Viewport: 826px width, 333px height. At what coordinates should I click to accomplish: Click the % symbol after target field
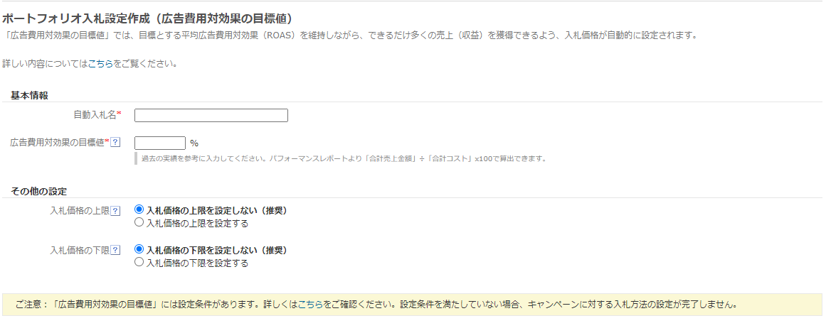(194, 143)
